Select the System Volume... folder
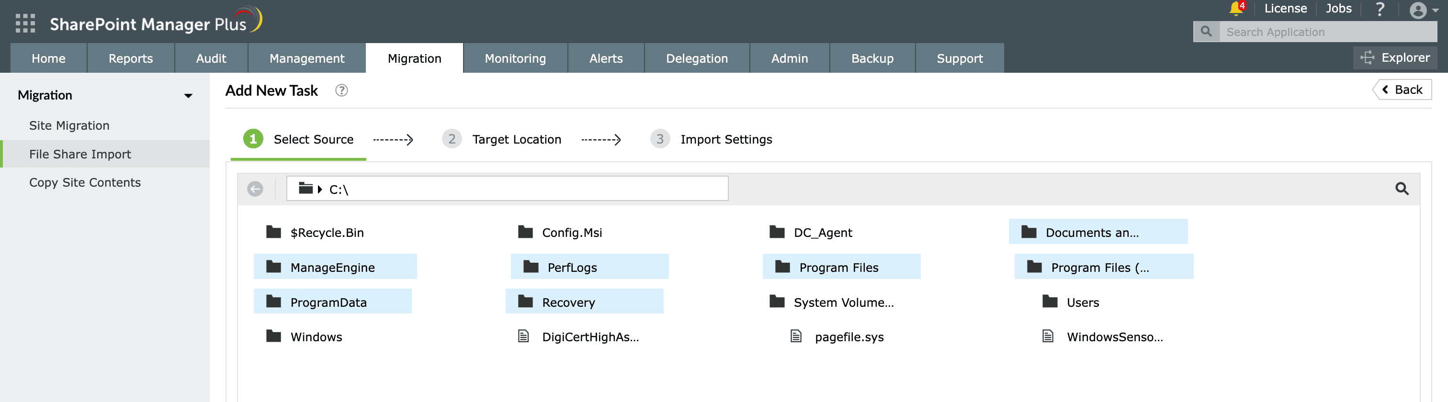Image resolution: width=1448 pixels, height=402 pixels. [831, 302]
